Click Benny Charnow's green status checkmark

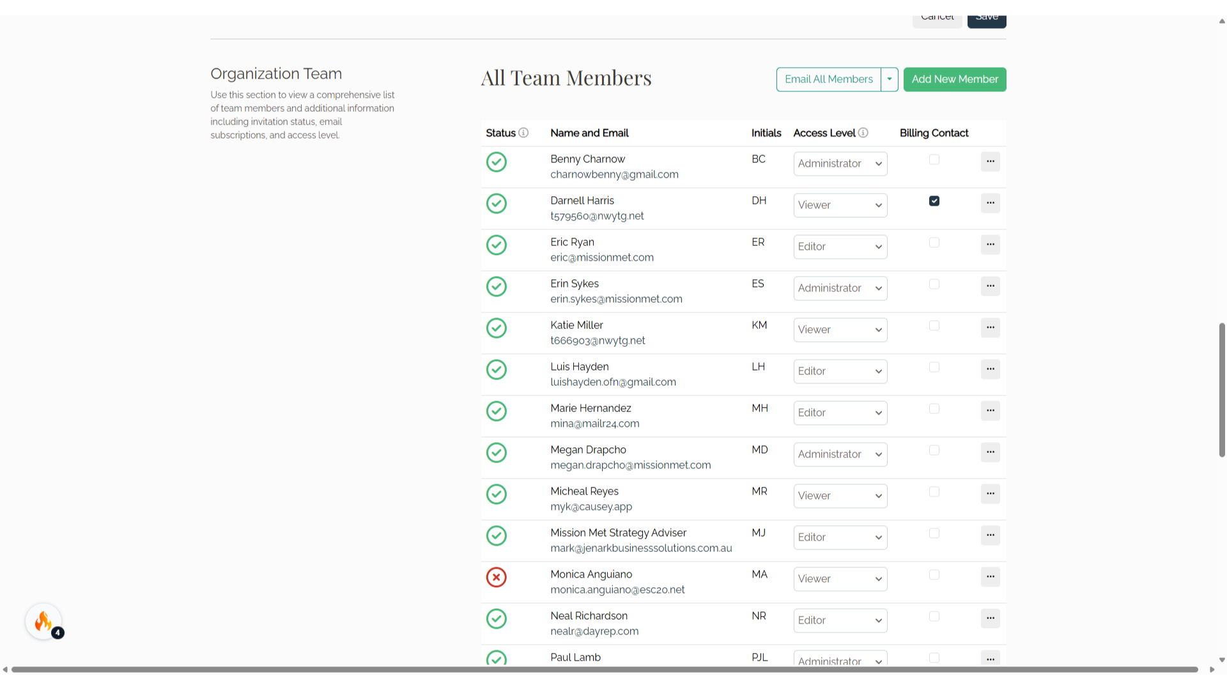497,162
